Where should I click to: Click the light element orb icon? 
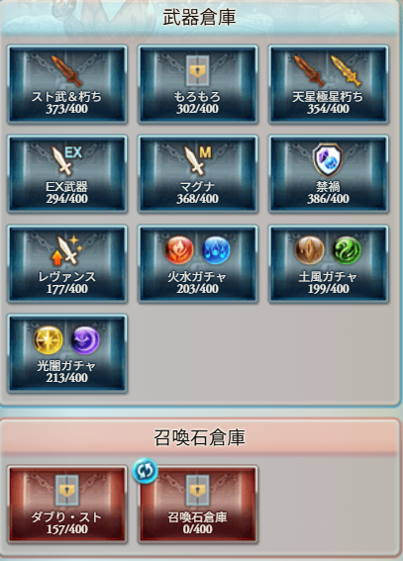(x=49, y=339)
